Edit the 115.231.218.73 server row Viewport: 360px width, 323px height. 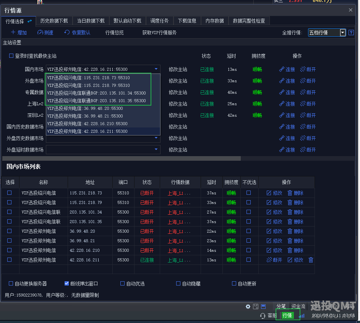(274, 193)
